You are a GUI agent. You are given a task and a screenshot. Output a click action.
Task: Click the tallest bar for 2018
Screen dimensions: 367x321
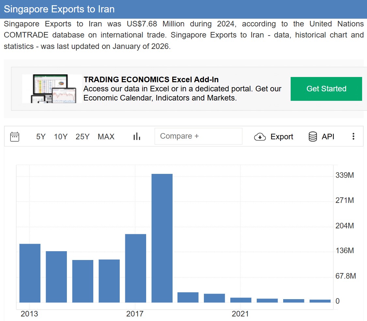click(162, 238)
